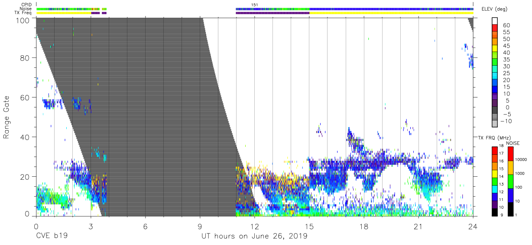
Task: Click the 18 hour tick label
Action: click(x=363, y=226)
